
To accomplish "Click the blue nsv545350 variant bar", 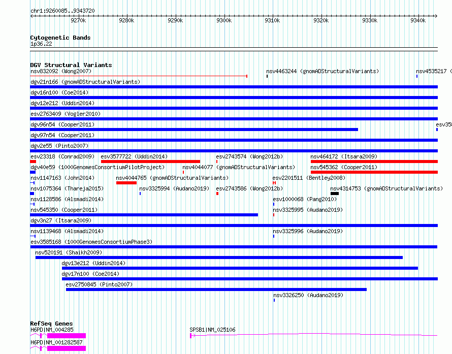I will click(144, 215).
